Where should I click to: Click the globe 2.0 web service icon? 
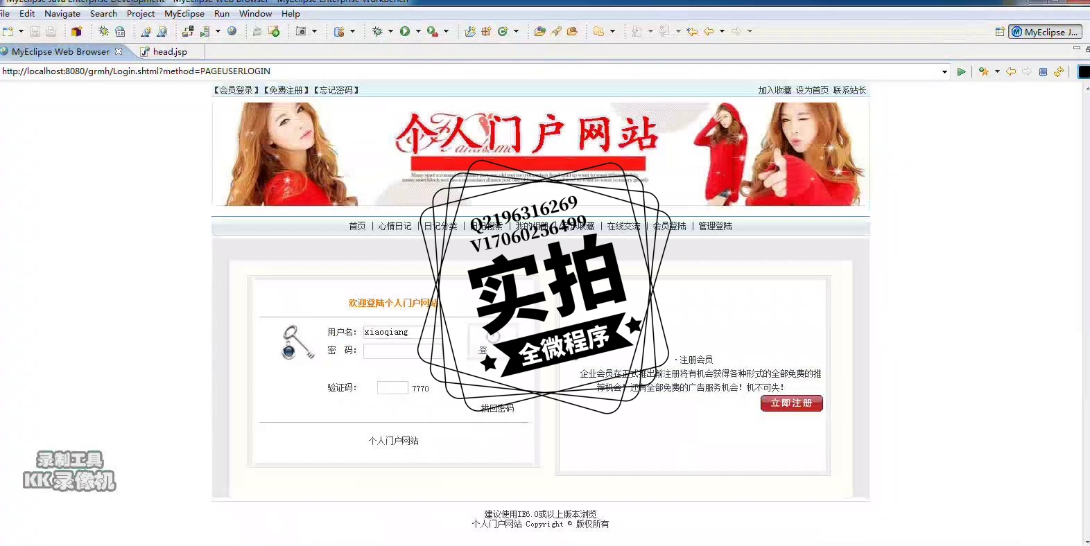click(120, 31)
